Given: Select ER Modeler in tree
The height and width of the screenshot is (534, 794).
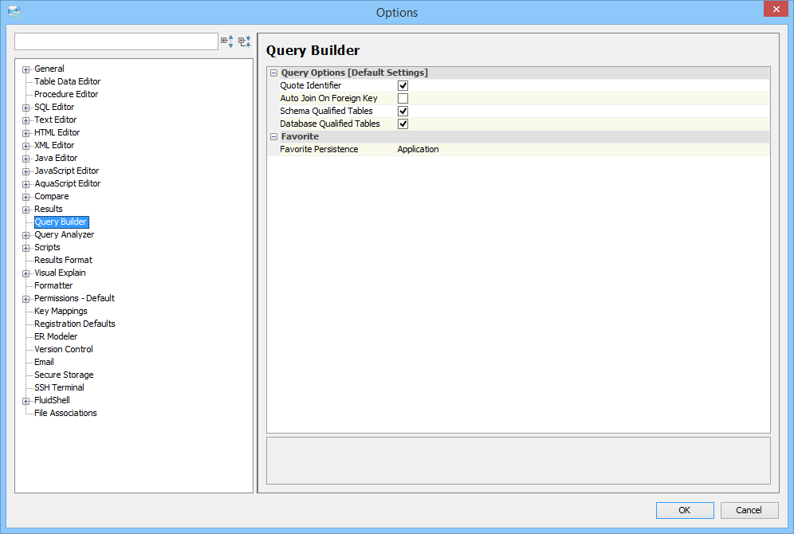Looking at the screenshot, I should [x=56, y=336].
